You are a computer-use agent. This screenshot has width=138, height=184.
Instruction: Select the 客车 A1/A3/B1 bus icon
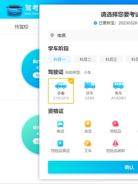point(118,85)
